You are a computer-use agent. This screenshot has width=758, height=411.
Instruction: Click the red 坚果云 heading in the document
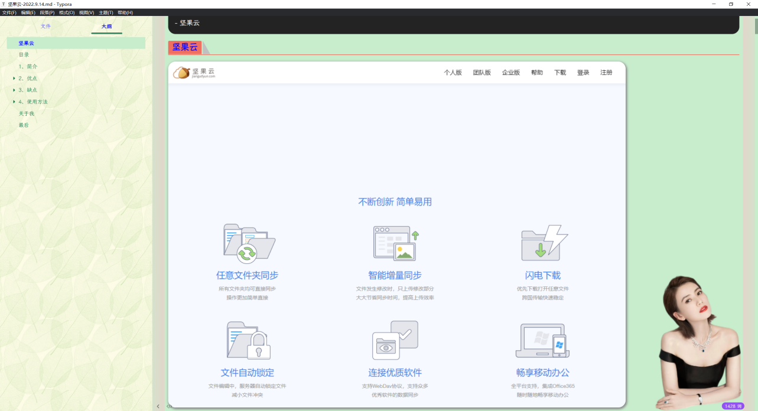point(185,47)
